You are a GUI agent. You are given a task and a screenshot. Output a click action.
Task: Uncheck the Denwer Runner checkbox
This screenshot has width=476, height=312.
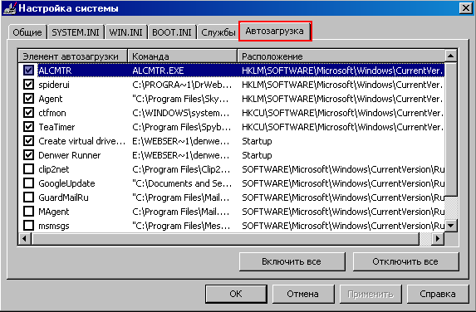point(28,155)
